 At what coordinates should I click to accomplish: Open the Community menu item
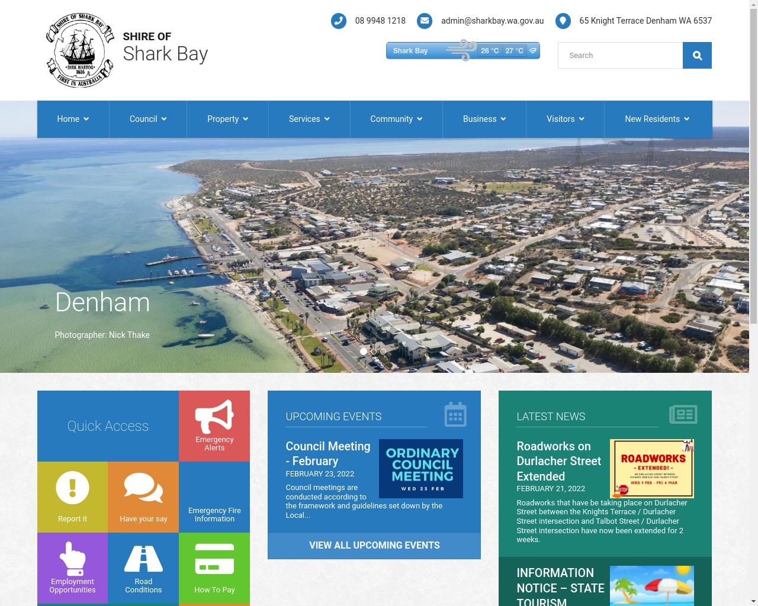[396, 119]
